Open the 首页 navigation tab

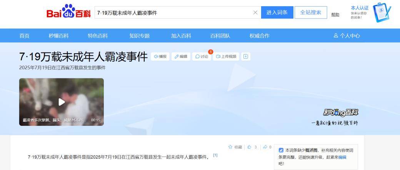(24, 36)
